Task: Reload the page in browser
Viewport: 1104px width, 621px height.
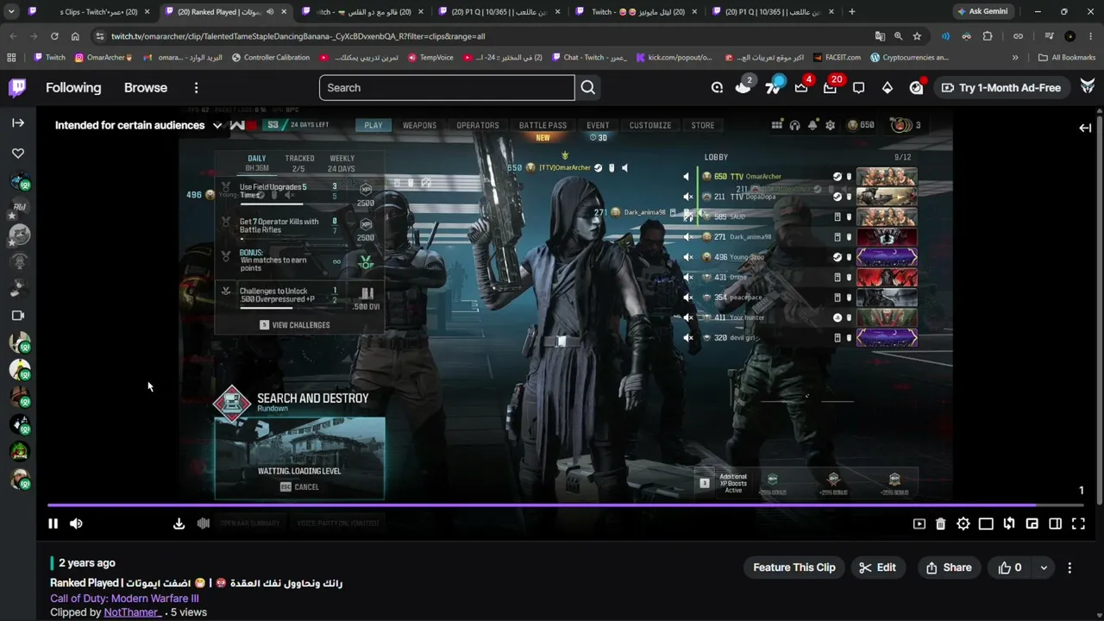Action: click(x=54, y=36)
